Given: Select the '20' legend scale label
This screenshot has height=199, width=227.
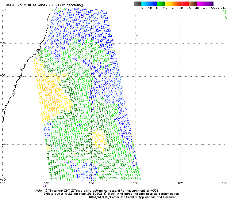Looking at the screenshot, I should tap(165, 8).
